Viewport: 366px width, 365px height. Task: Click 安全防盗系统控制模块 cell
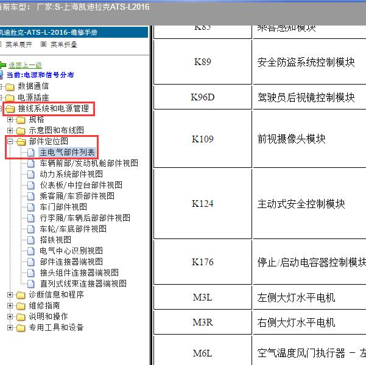[x=309, y=62]
